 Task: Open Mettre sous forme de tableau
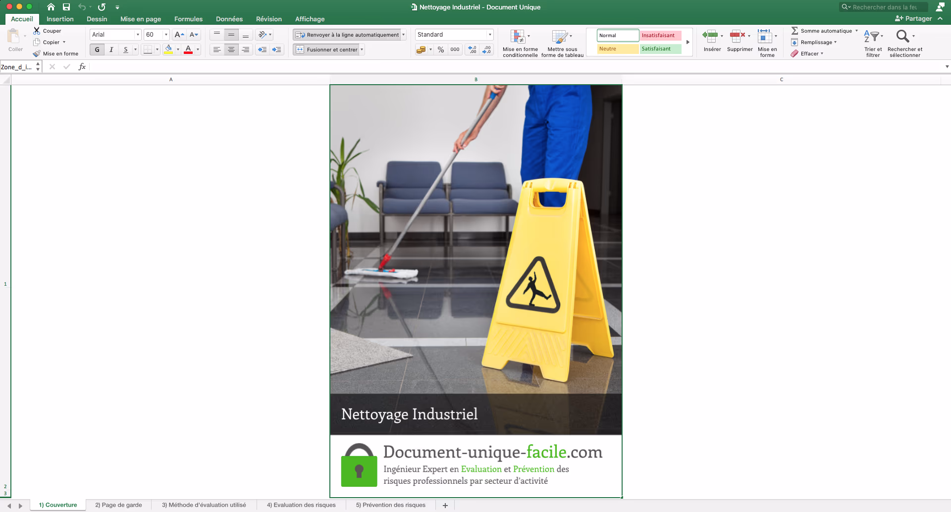coord(562,43)
